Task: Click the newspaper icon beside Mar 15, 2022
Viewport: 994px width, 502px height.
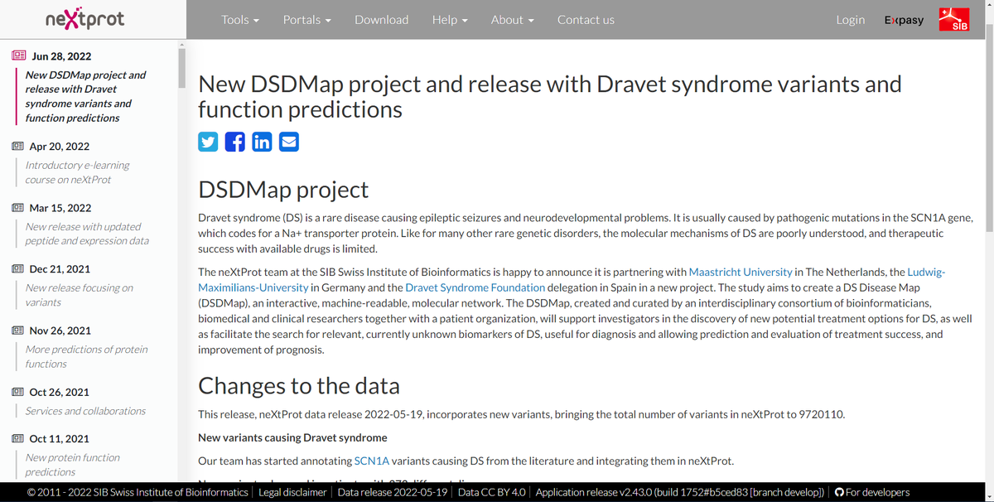Action: coord(18,207)
